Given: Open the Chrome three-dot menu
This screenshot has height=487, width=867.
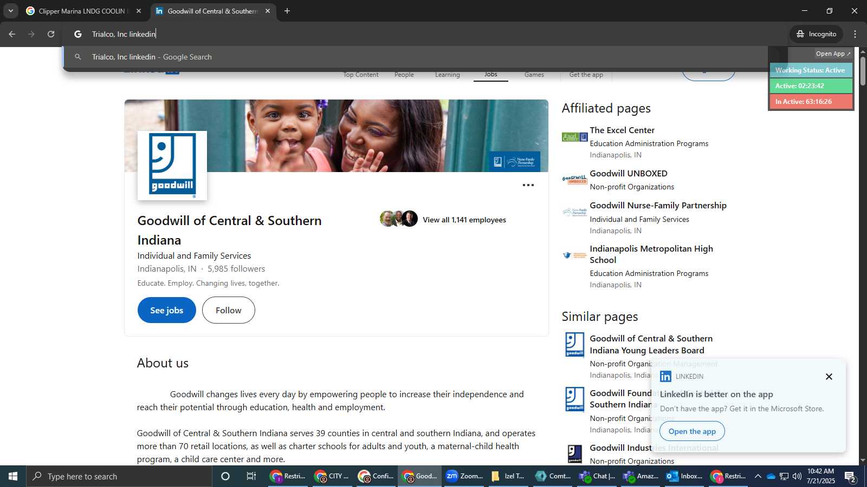Looking at the screenshot, I should pos(855,34).
